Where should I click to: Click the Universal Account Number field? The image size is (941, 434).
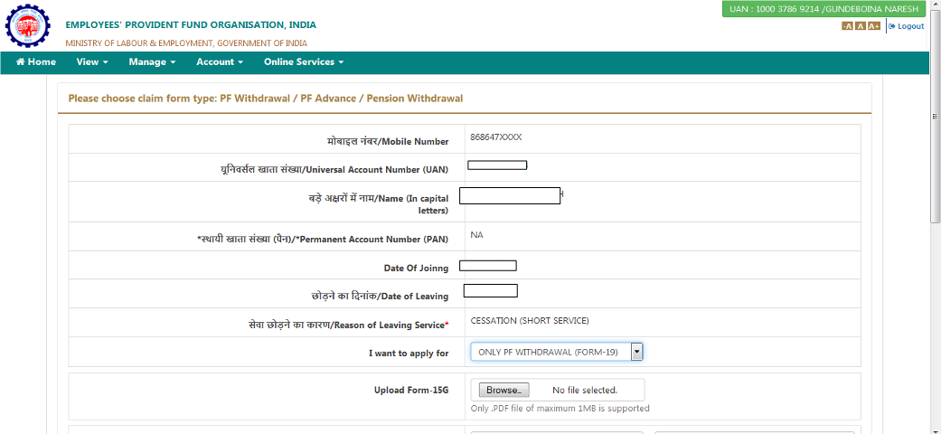click(x=497, y=165)
